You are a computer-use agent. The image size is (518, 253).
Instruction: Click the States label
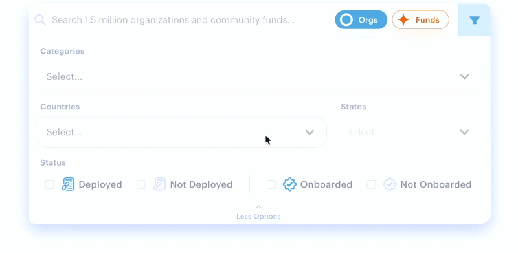(354, 107)
